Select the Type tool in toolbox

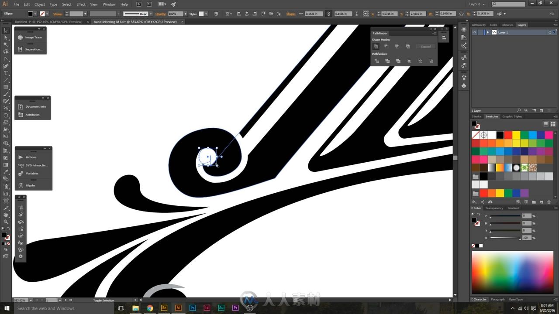[6, 73]
